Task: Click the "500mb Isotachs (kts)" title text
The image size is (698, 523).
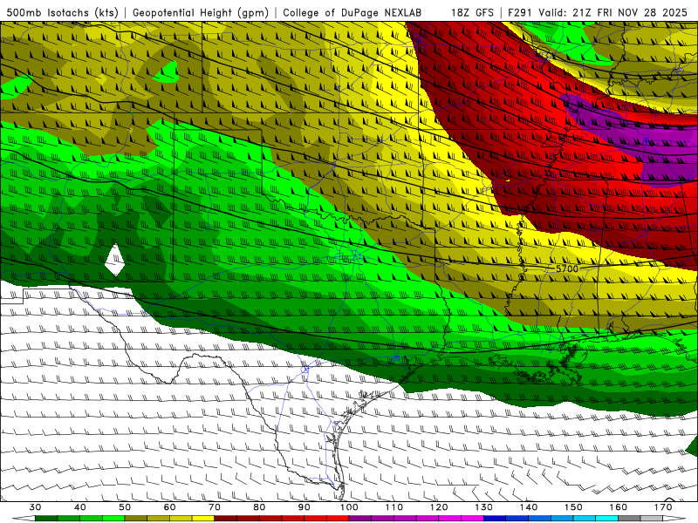Action: click(x=62, y=13)
